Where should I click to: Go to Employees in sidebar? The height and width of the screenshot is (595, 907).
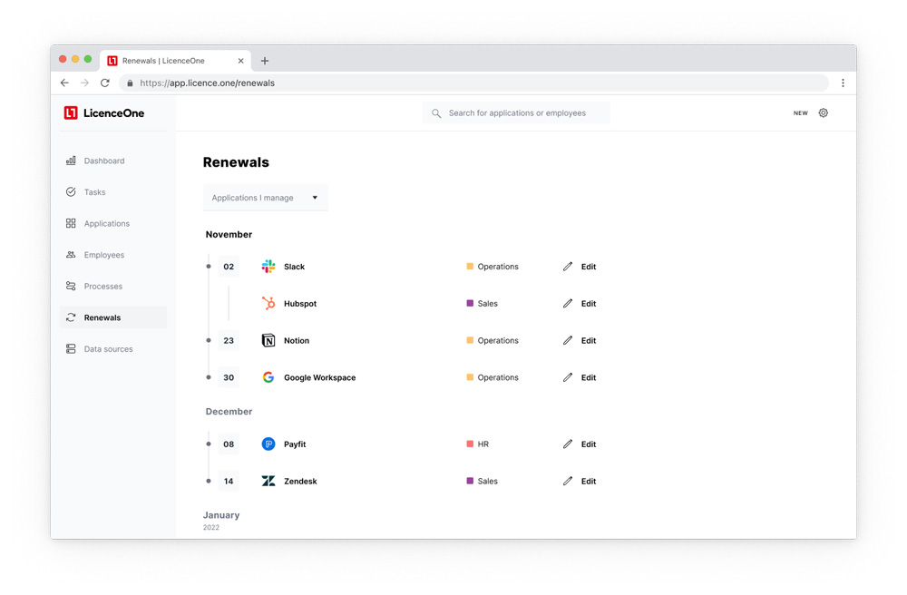[x=104, y=255]
